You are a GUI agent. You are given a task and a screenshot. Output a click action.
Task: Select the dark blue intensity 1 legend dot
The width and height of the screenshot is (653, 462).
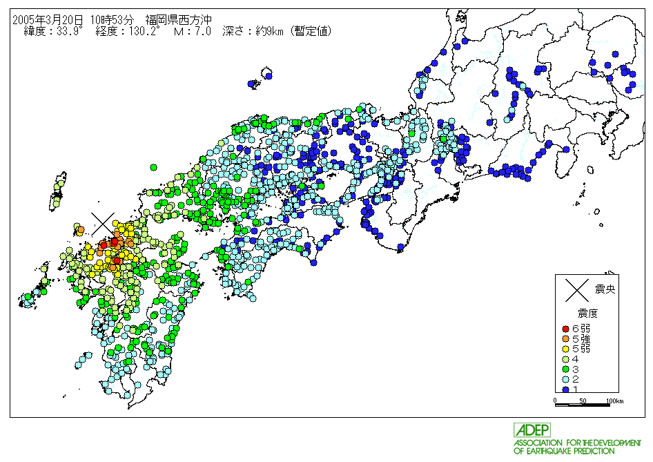point(565,389)
